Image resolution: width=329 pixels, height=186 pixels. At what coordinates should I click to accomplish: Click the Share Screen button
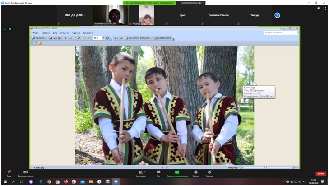(x=177, y=173)
